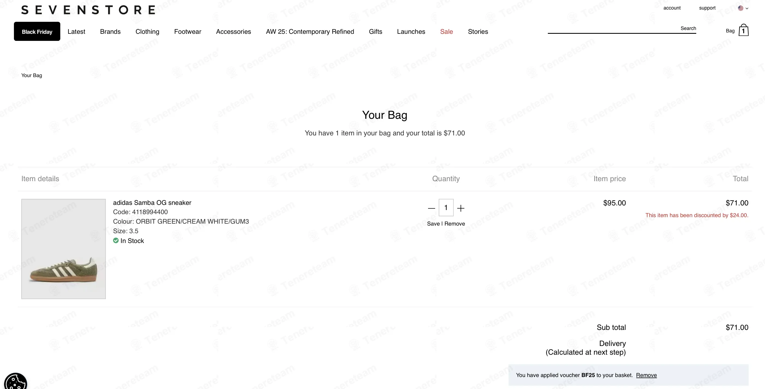Open the adidas Samba sneaker thumbnail
The height and width of the screenshot is (389, 765).
pyautogui.click(x=63, y=249)
